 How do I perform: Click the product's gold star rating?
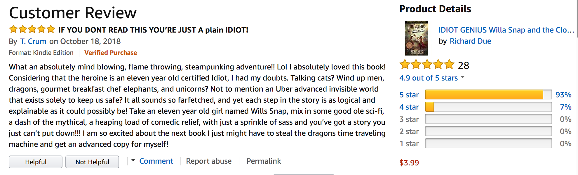[427, 65]
